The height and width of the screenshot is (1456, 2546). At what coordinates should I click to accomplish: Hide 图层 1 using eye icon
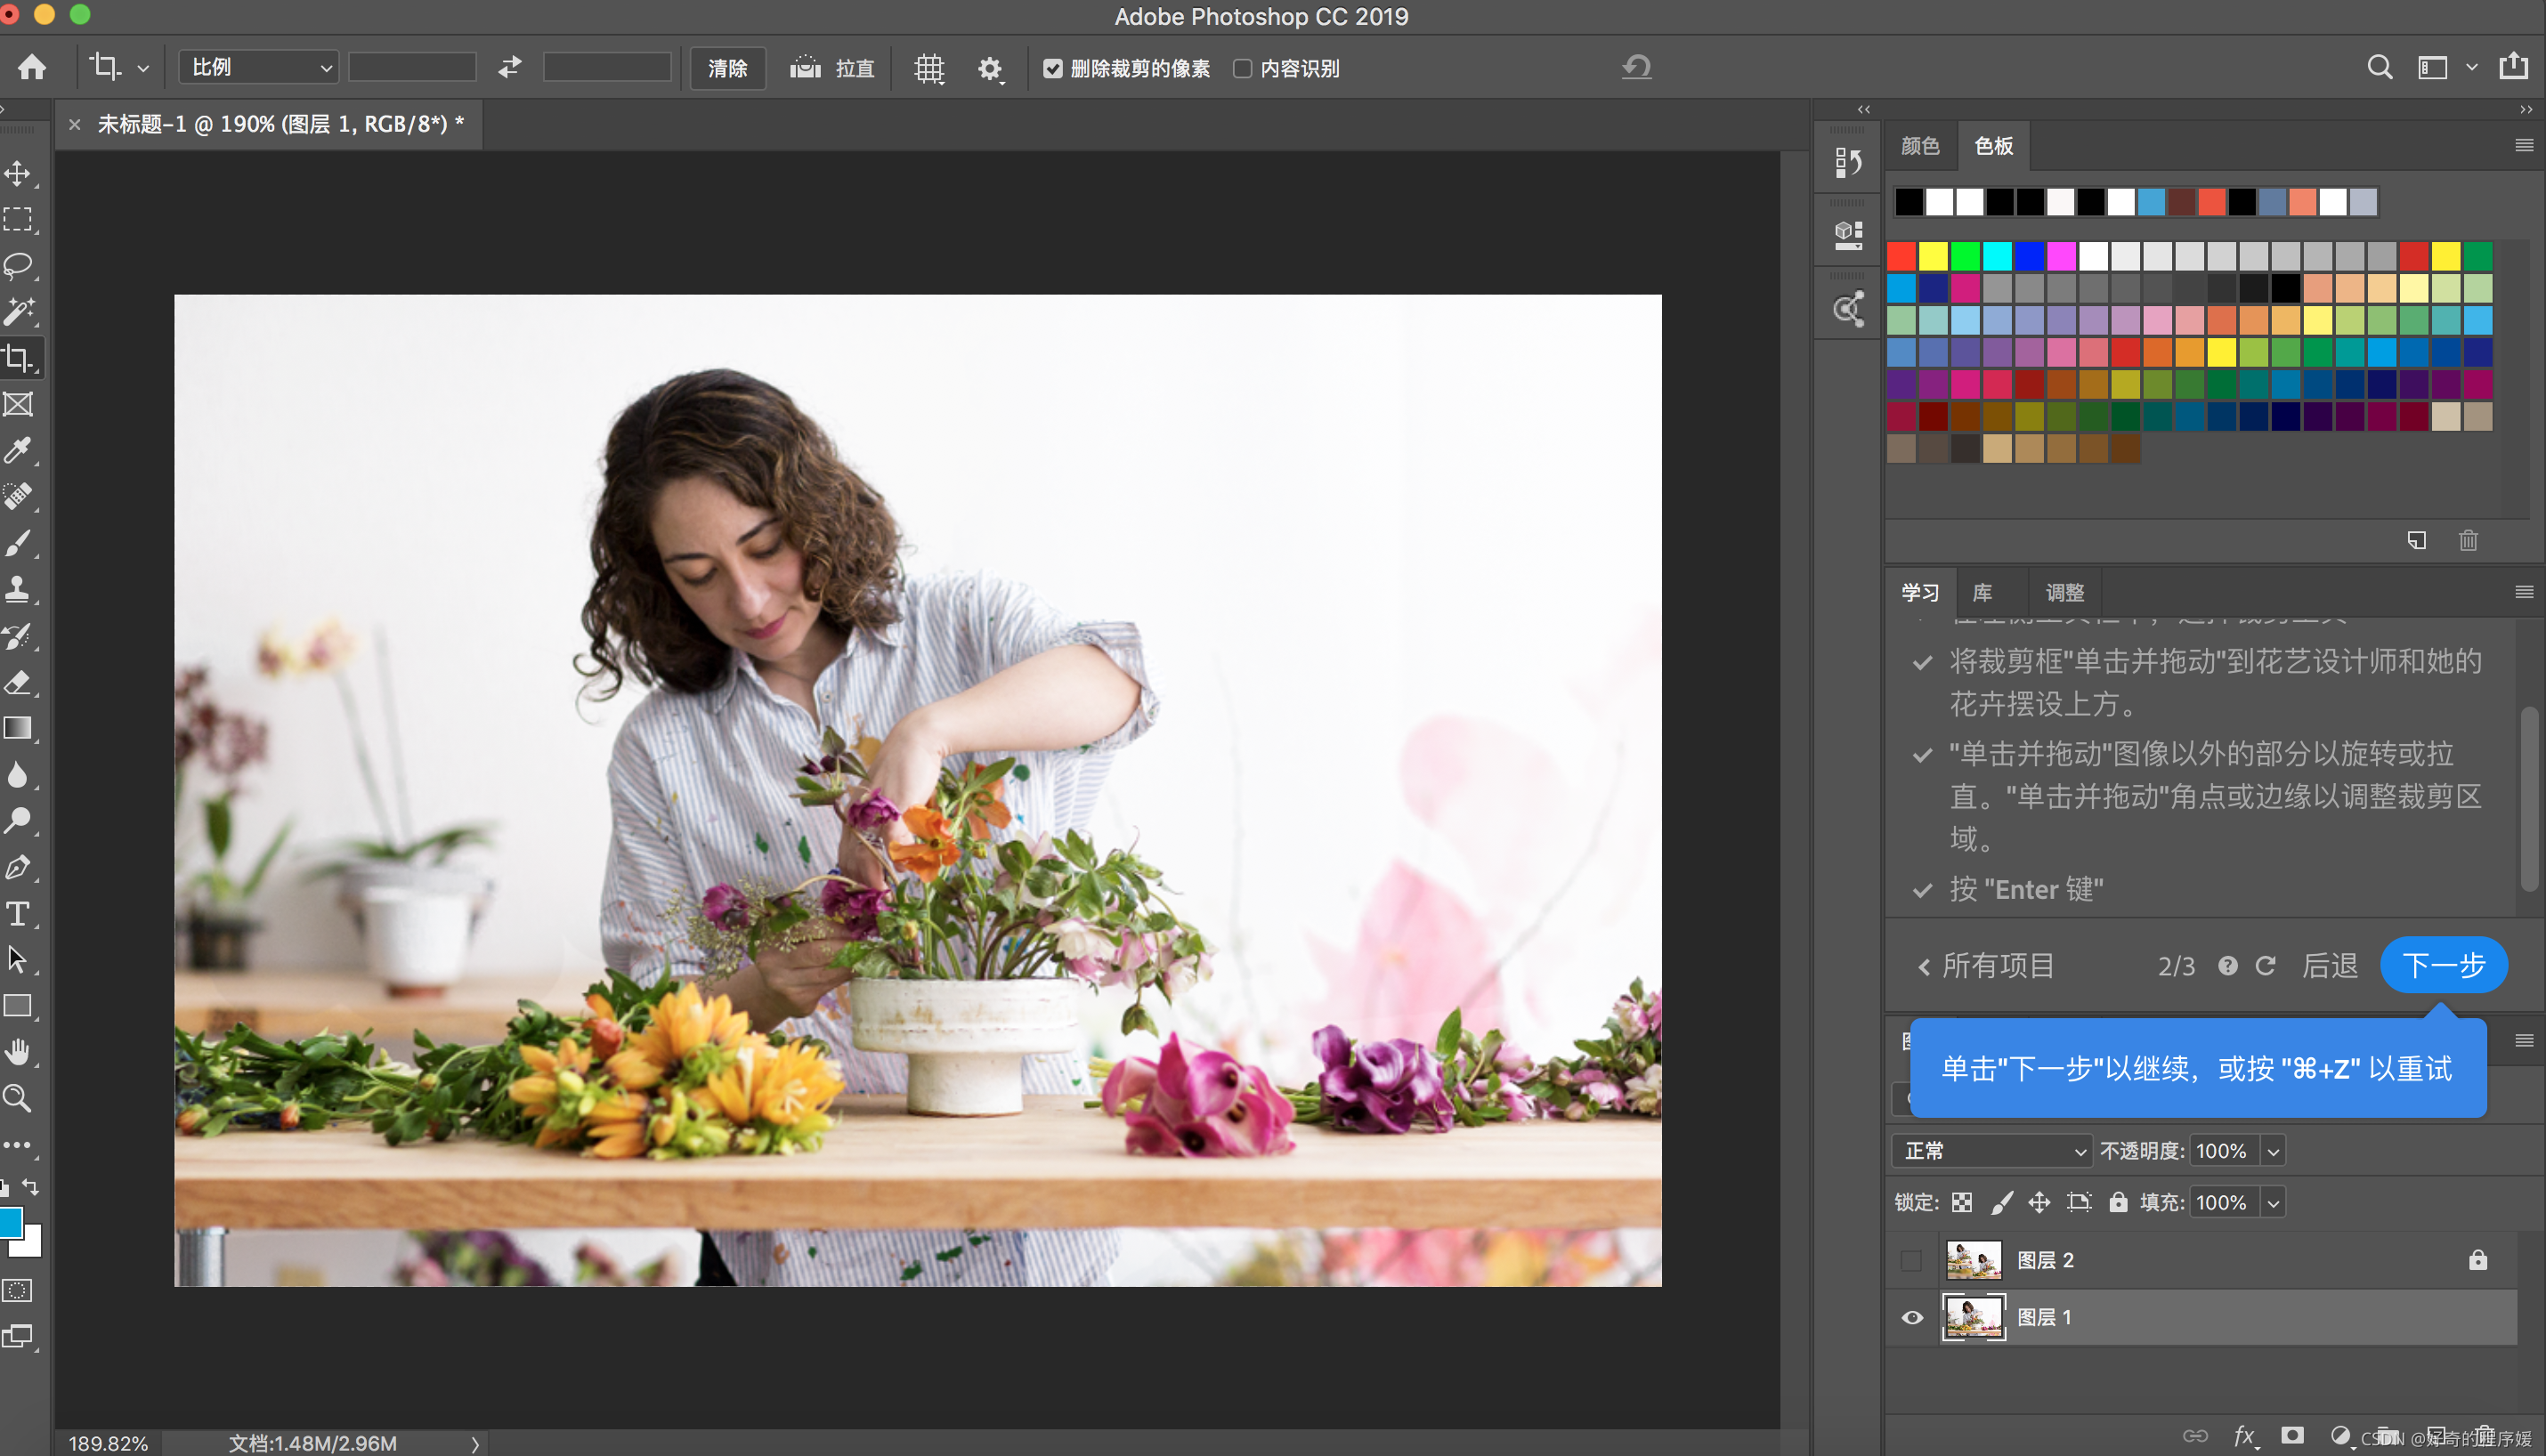click(1911, 1317)
